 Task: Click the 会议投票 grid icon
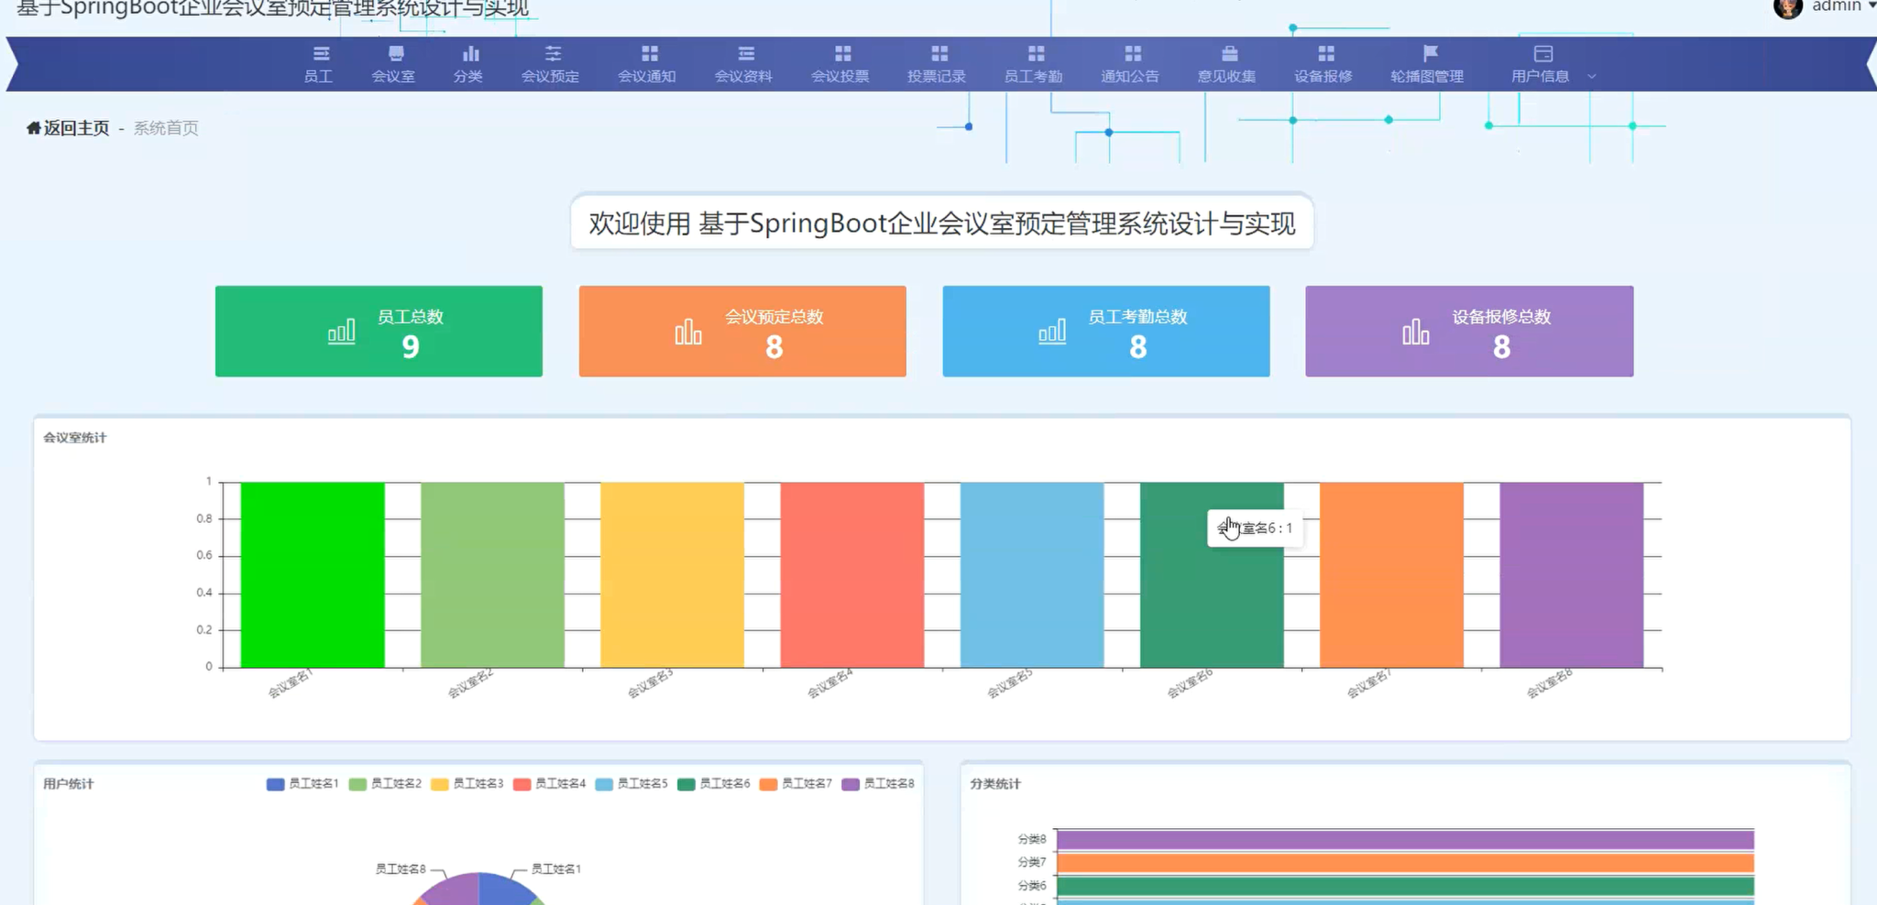[x=842, y=53]
